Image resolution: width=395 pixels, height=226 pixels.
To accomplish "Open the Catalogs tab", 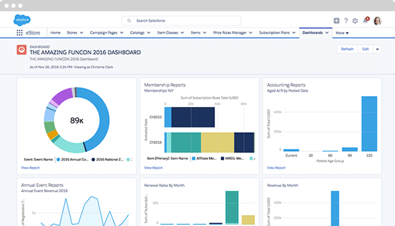I will 137,33.
